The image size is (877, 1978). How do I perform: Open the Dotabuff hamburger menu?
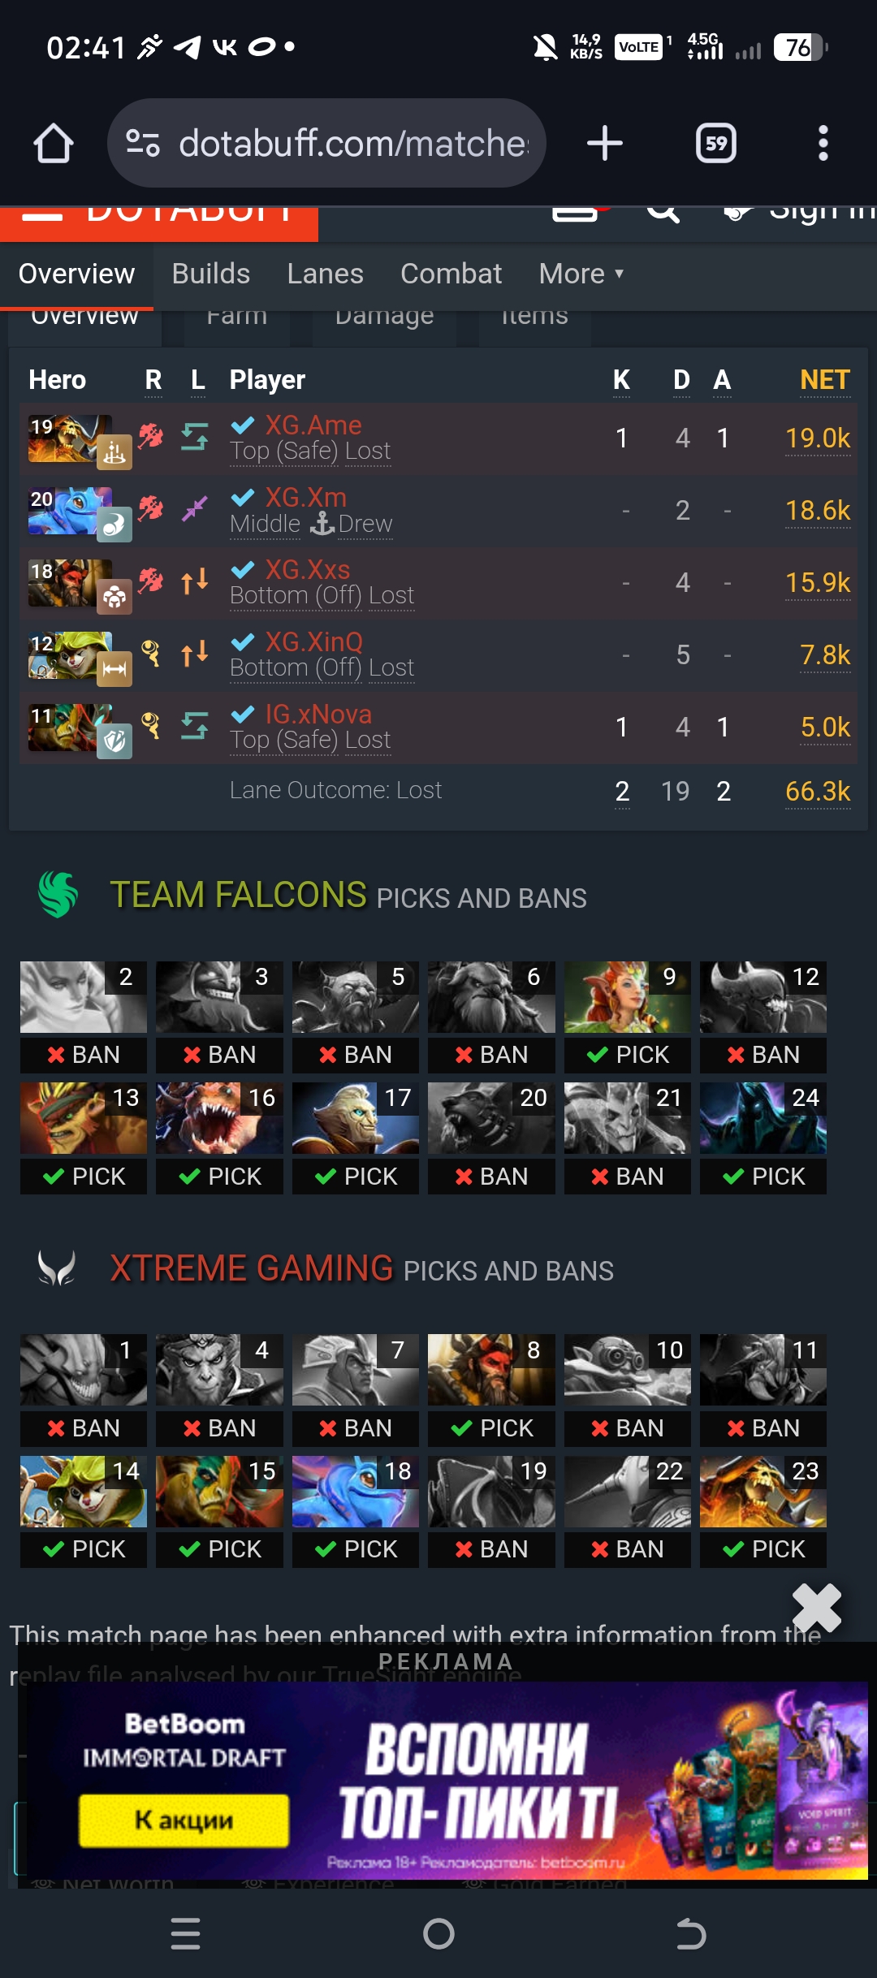click(x=42, y=215)
